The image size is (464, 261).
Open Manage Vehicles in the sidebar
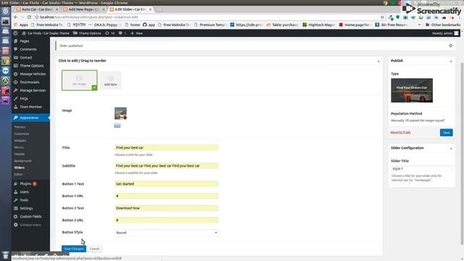coord(33,74)
